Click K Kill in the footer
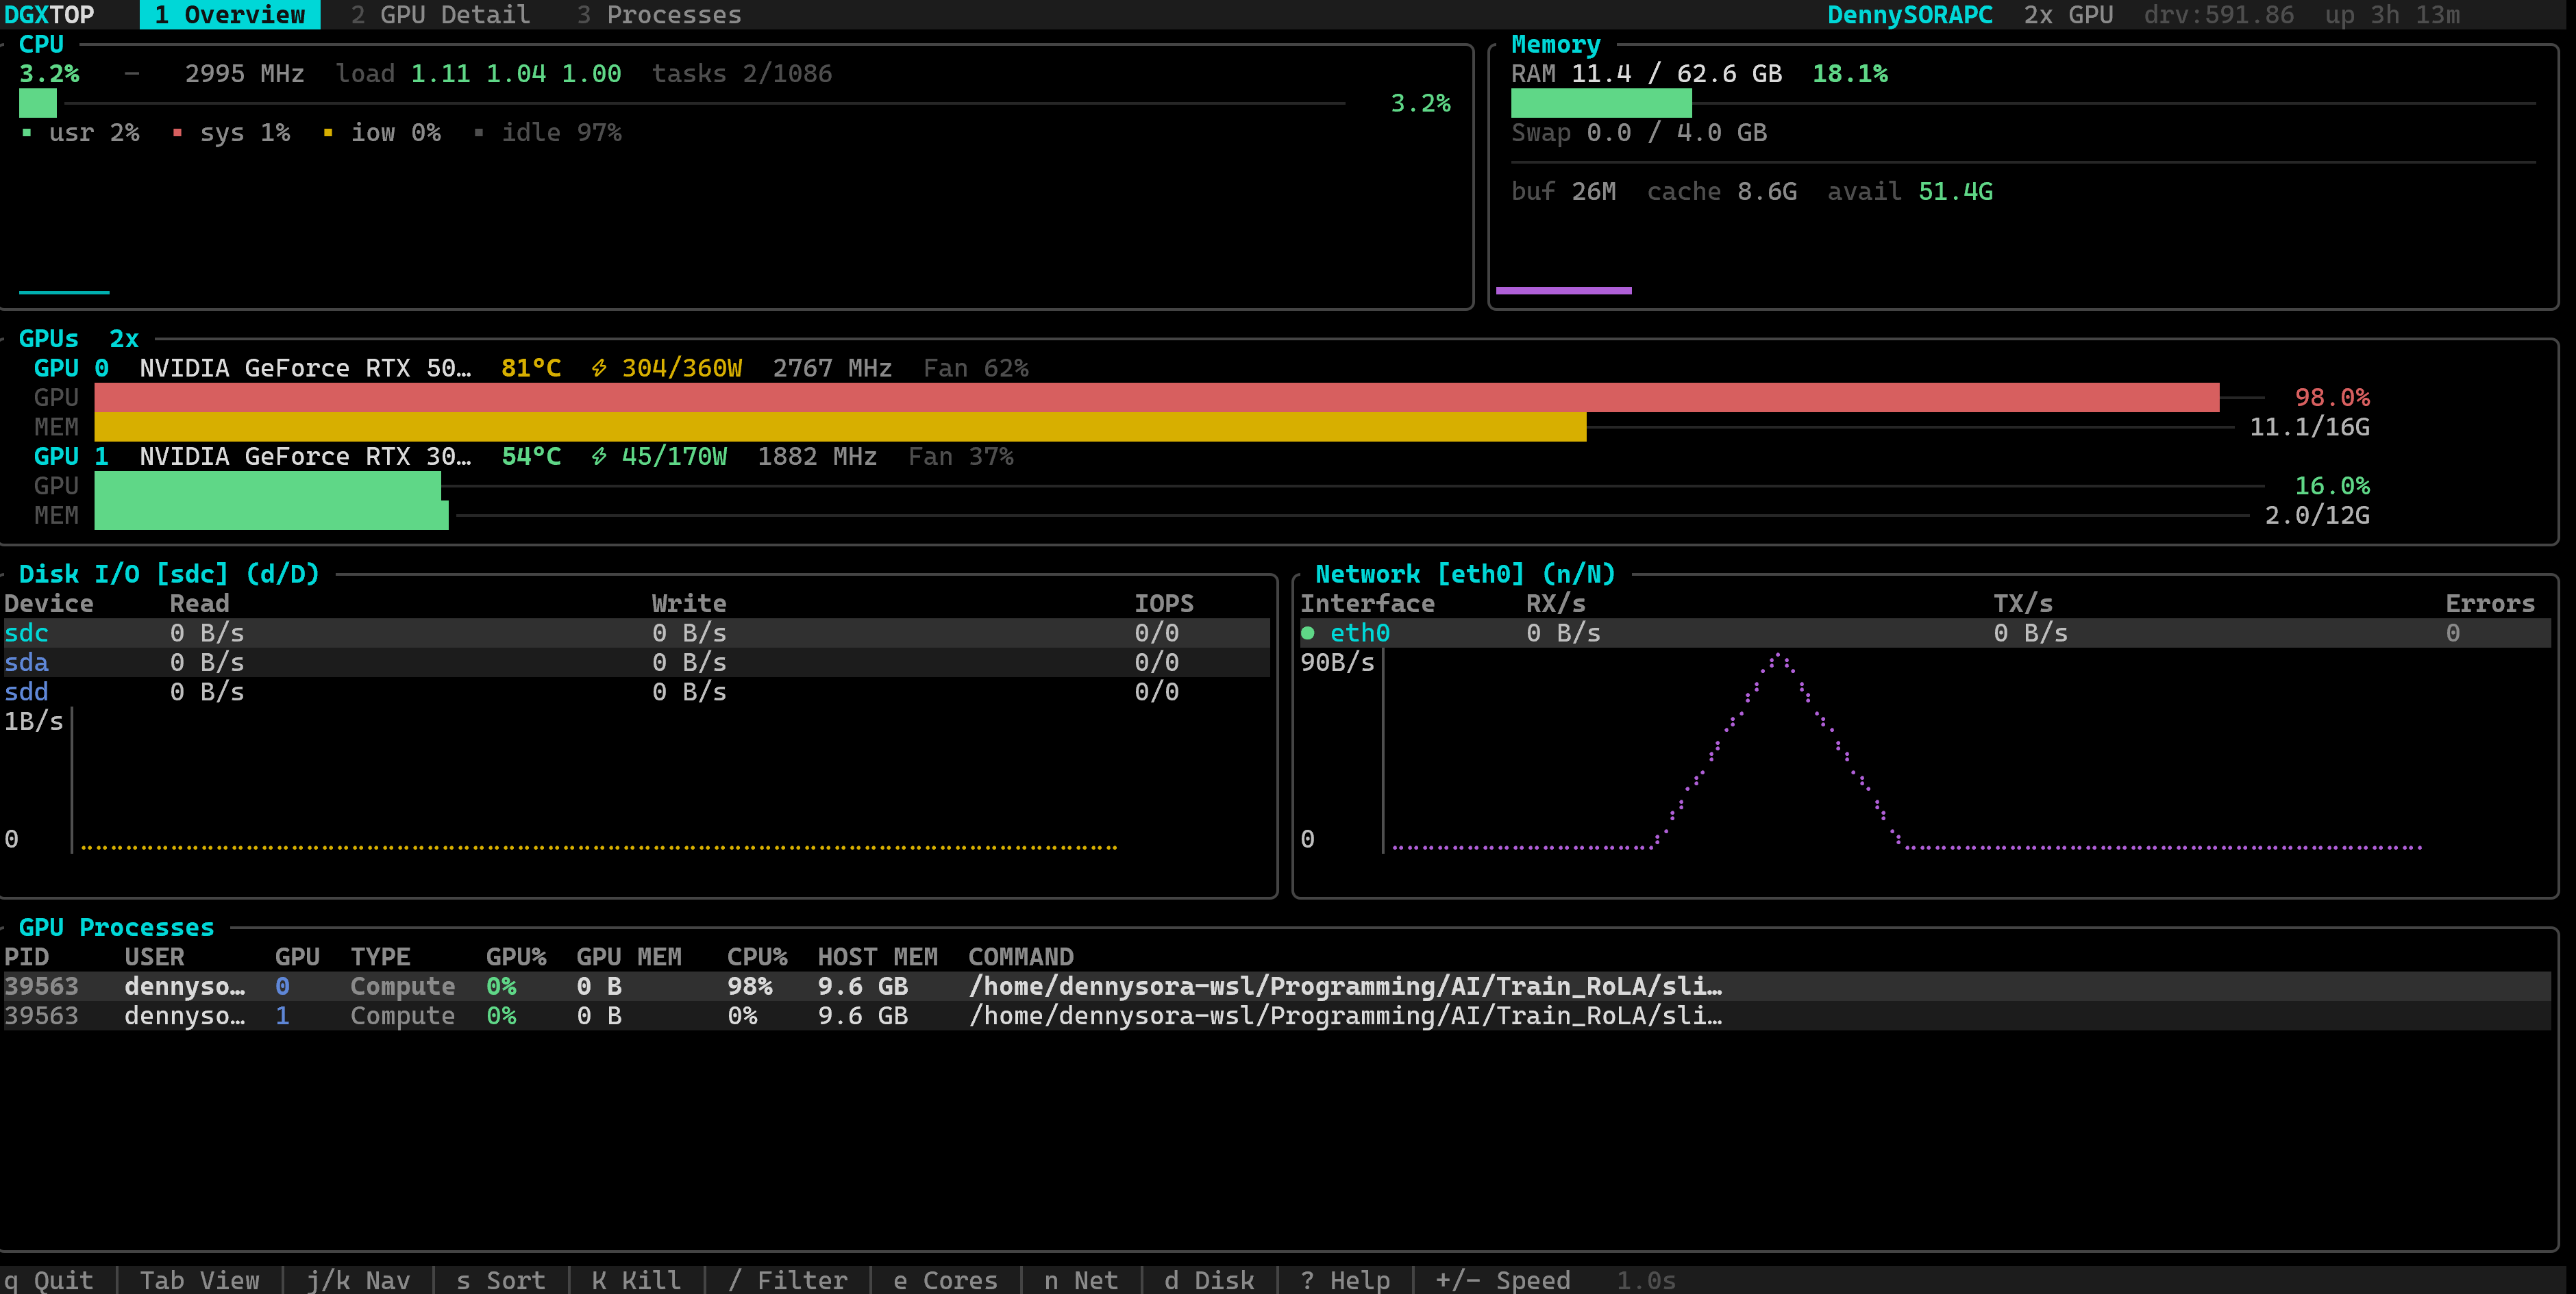2576x1294 pixels. coord(637,1280)
